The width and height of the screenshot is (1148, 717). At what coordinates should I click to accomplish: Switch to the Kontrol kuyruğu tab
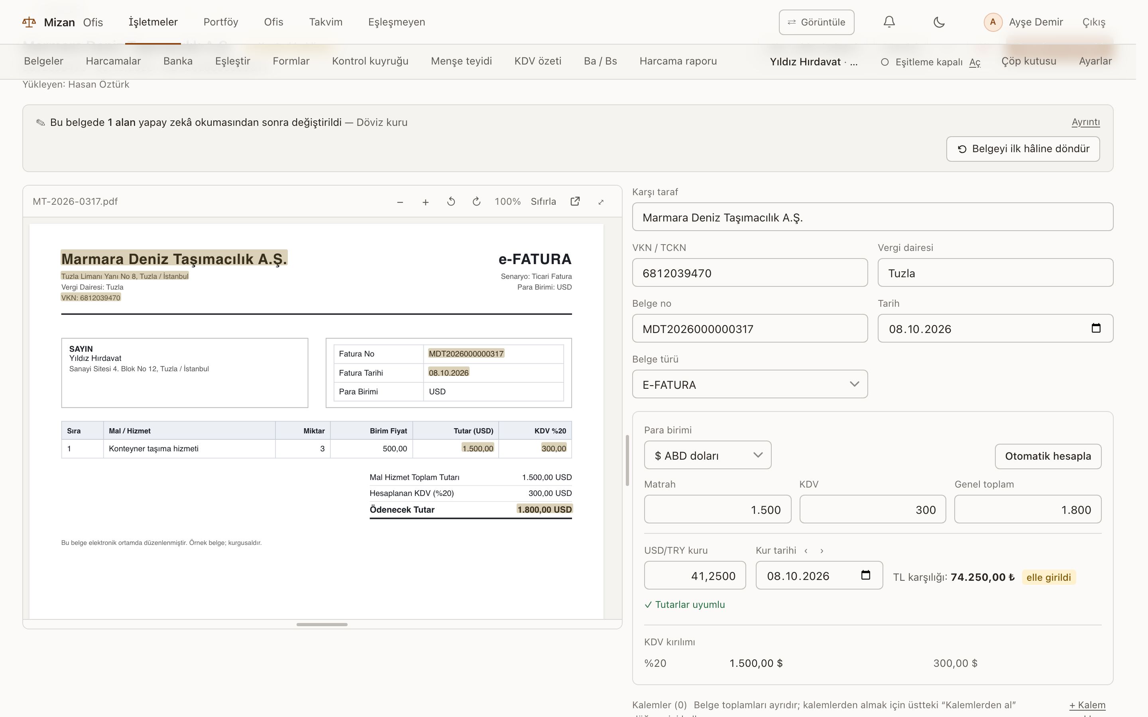click(370, 61)
